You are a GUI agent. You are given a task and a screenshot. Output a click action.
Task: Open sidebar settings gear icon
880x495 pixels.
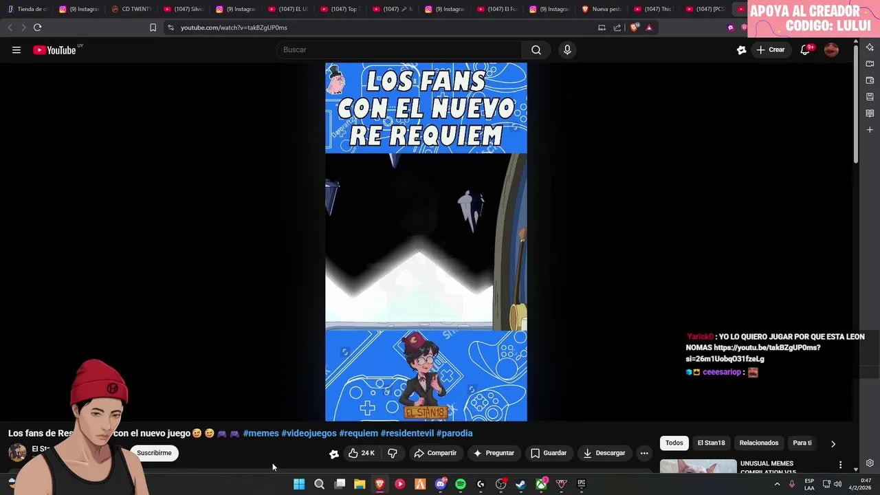point(870,463)
